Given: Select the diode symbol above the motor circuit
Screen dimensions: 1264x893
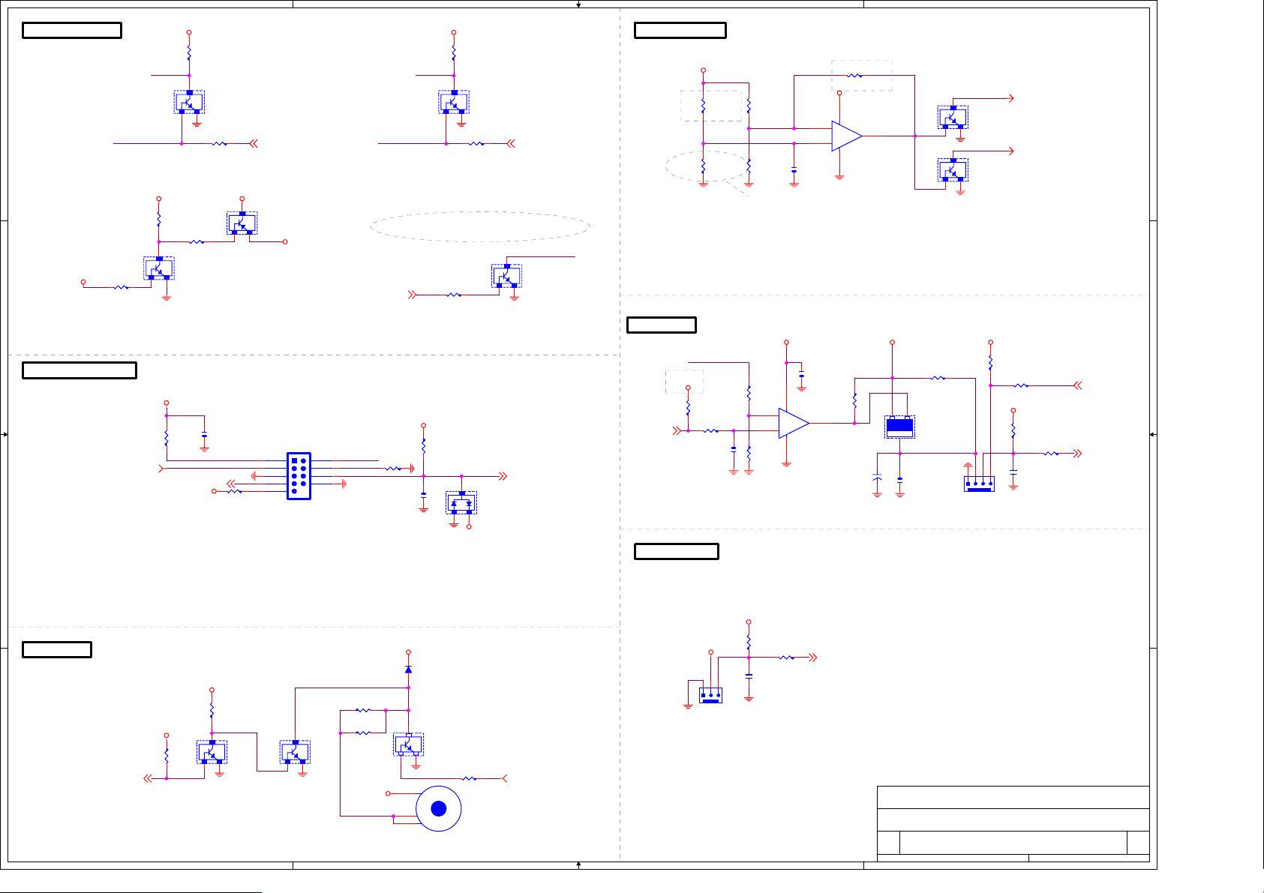Looking at the screenshot, I should (408, 669).
